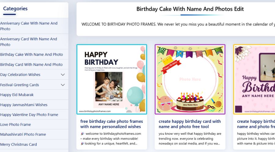Open the Love Photo Frame category

pyautogui.click(x=16, y=124)
